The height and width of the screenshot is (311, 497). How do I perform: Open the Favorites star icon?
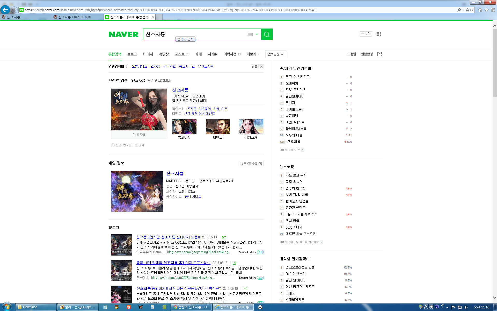[486, 10]
